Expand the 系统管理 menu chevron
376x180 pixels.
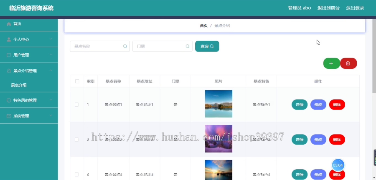click(x=51, y=115)
